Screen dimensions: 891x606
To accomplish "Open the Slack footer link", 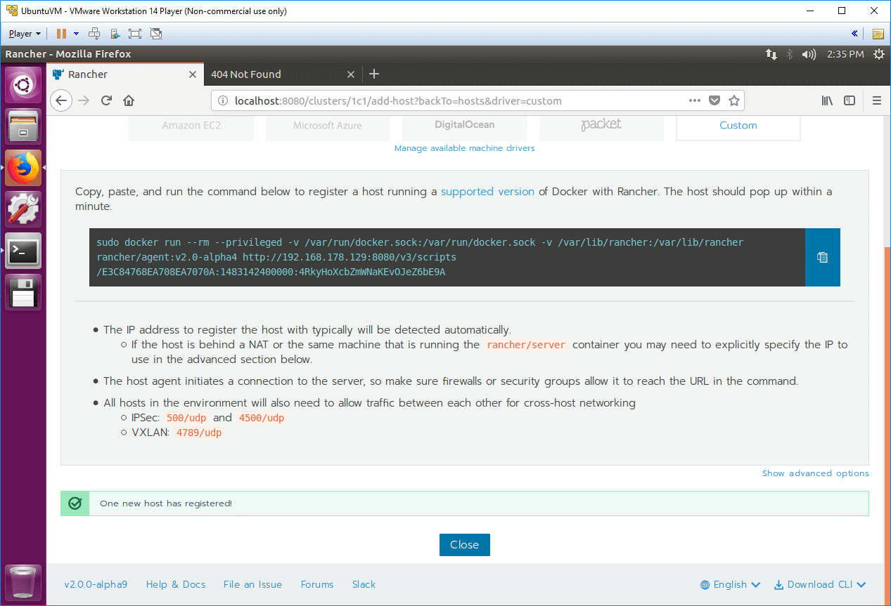I will pyautogui.click(x=364, y=584).
